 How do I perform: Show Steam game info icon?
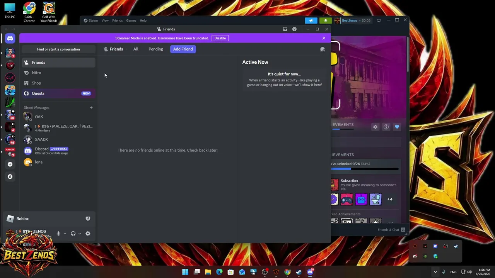[x=386, y=127]
